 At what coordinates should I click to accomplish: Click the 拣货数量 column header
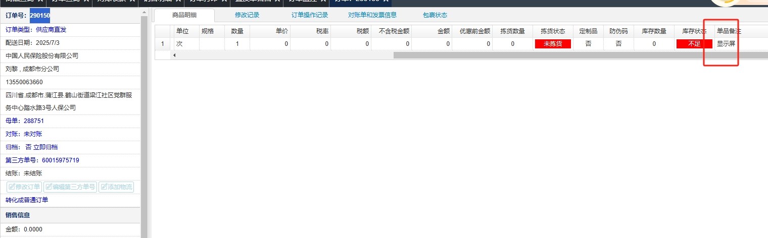(513, 31)
